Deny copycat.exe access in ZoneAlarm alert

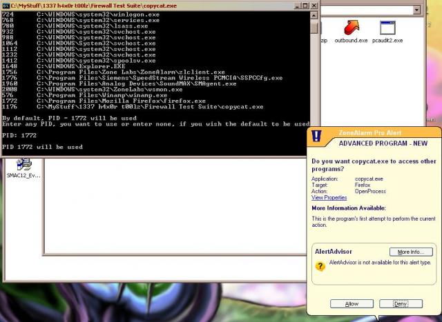click(401, 303)
